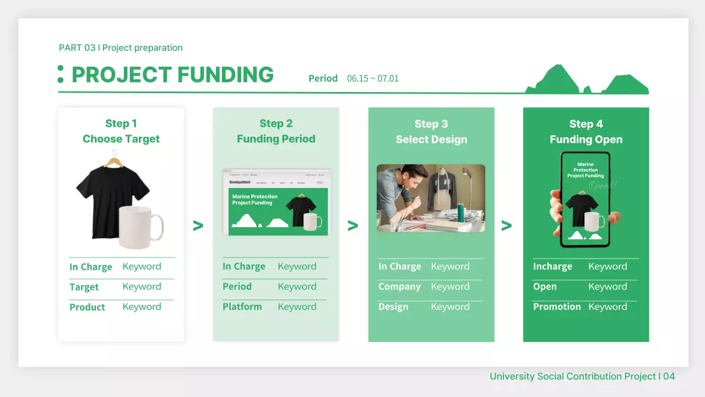
Task: Click the PART 03 Project preparation label
Action: pos(121,48)
